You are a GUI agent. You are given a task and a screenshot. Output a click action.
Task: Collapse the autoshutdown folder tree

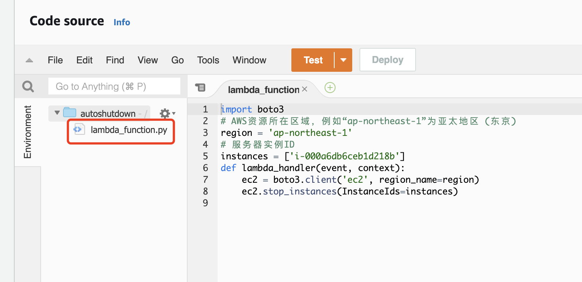click(x=57, y=113)
